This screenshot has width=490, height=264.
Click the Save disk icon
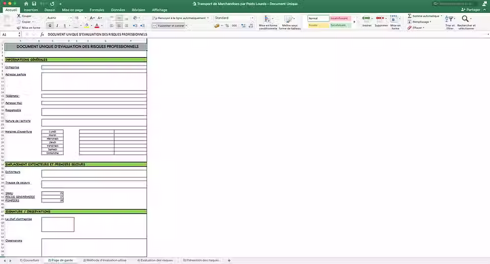(x=34, y=3)
